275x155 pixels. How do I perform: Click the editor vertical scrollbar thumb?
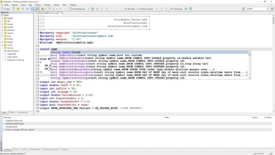pos(273,21)
